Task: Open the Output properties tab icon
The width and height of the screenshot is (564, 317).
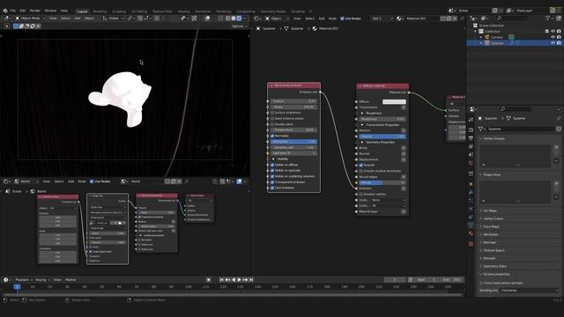Action: pyautogui.click(x=471, y=138)
